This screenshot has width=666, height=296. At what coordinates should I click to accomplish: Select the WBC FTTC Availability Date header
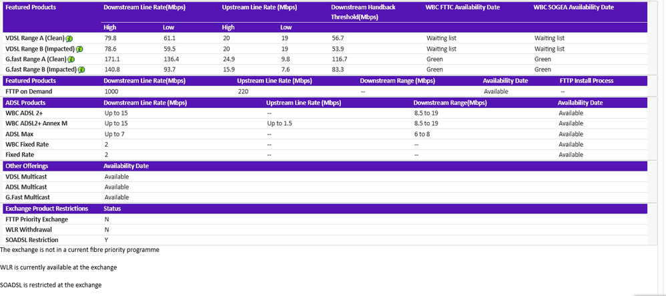coord(462,7)
